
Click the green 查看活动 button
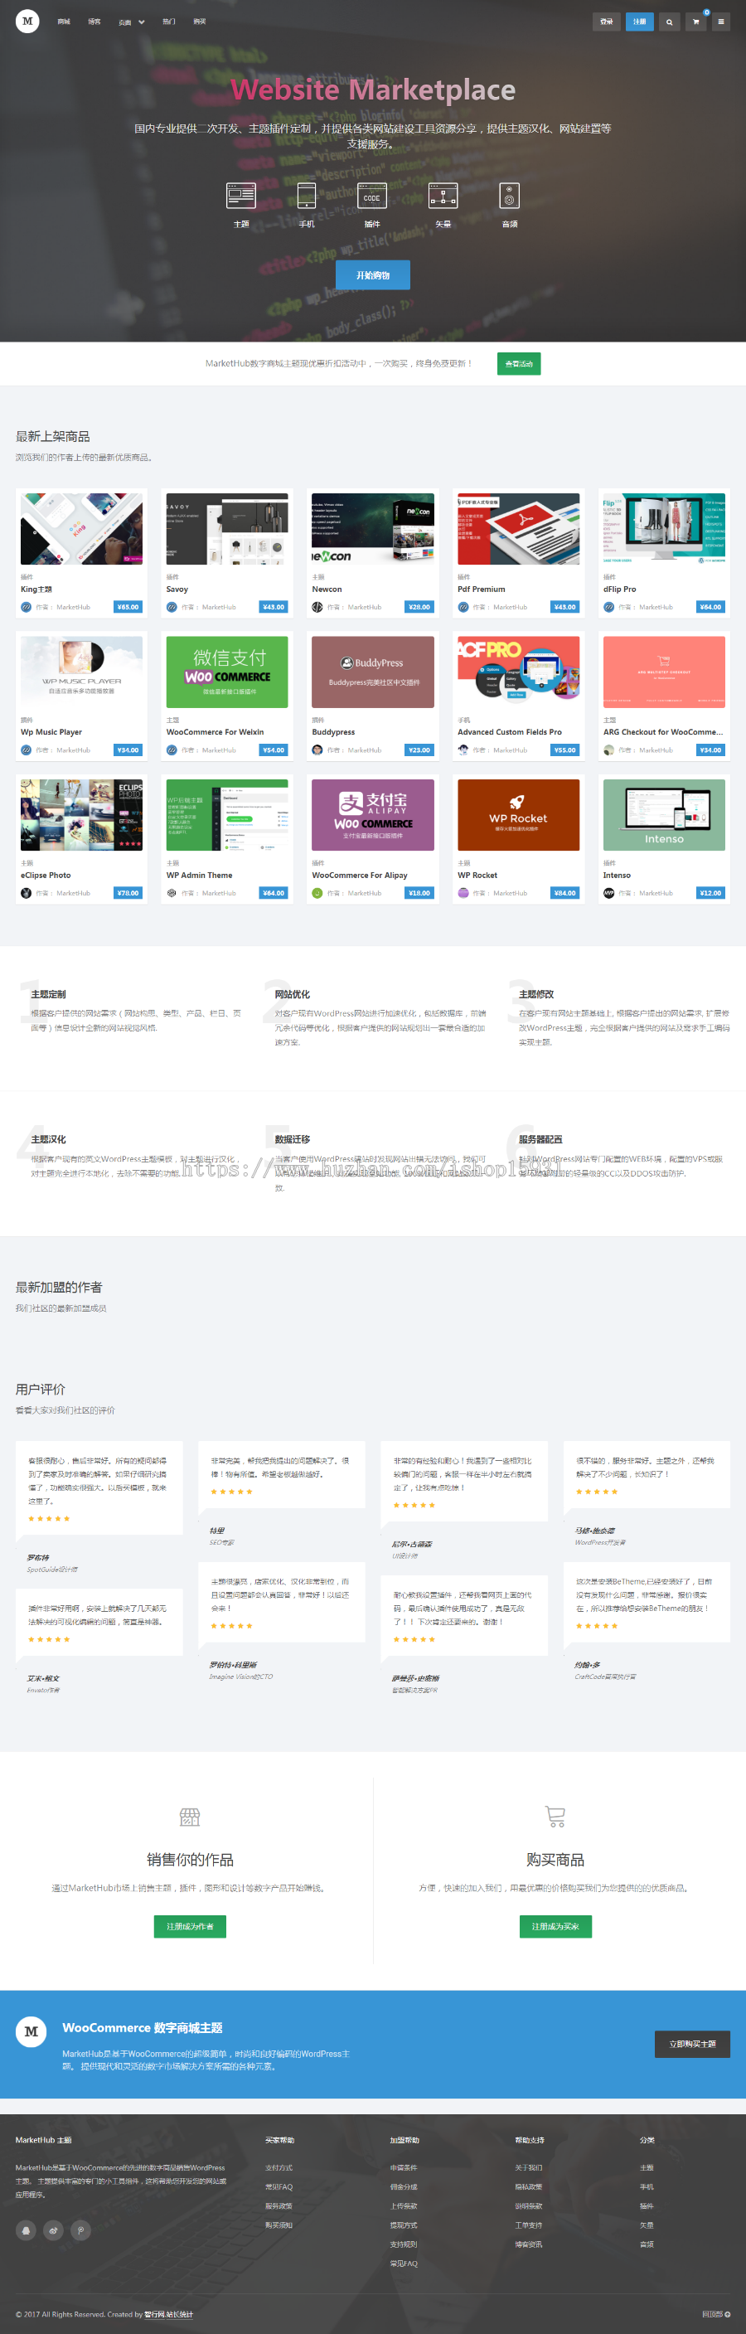[519, 363]
